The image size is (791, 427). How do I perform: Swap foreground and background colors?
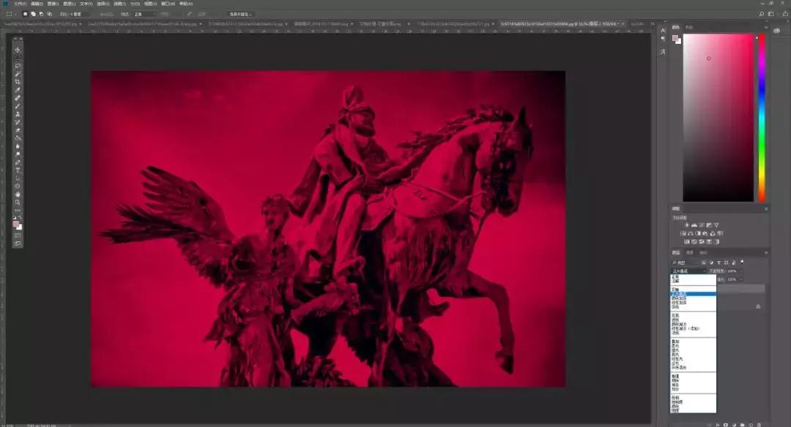click(x=20, y=217)
